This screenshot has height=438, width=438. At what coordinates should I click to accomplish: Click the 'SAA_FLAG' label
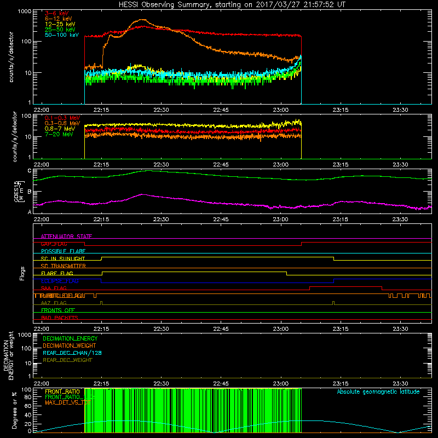[54, 288]
